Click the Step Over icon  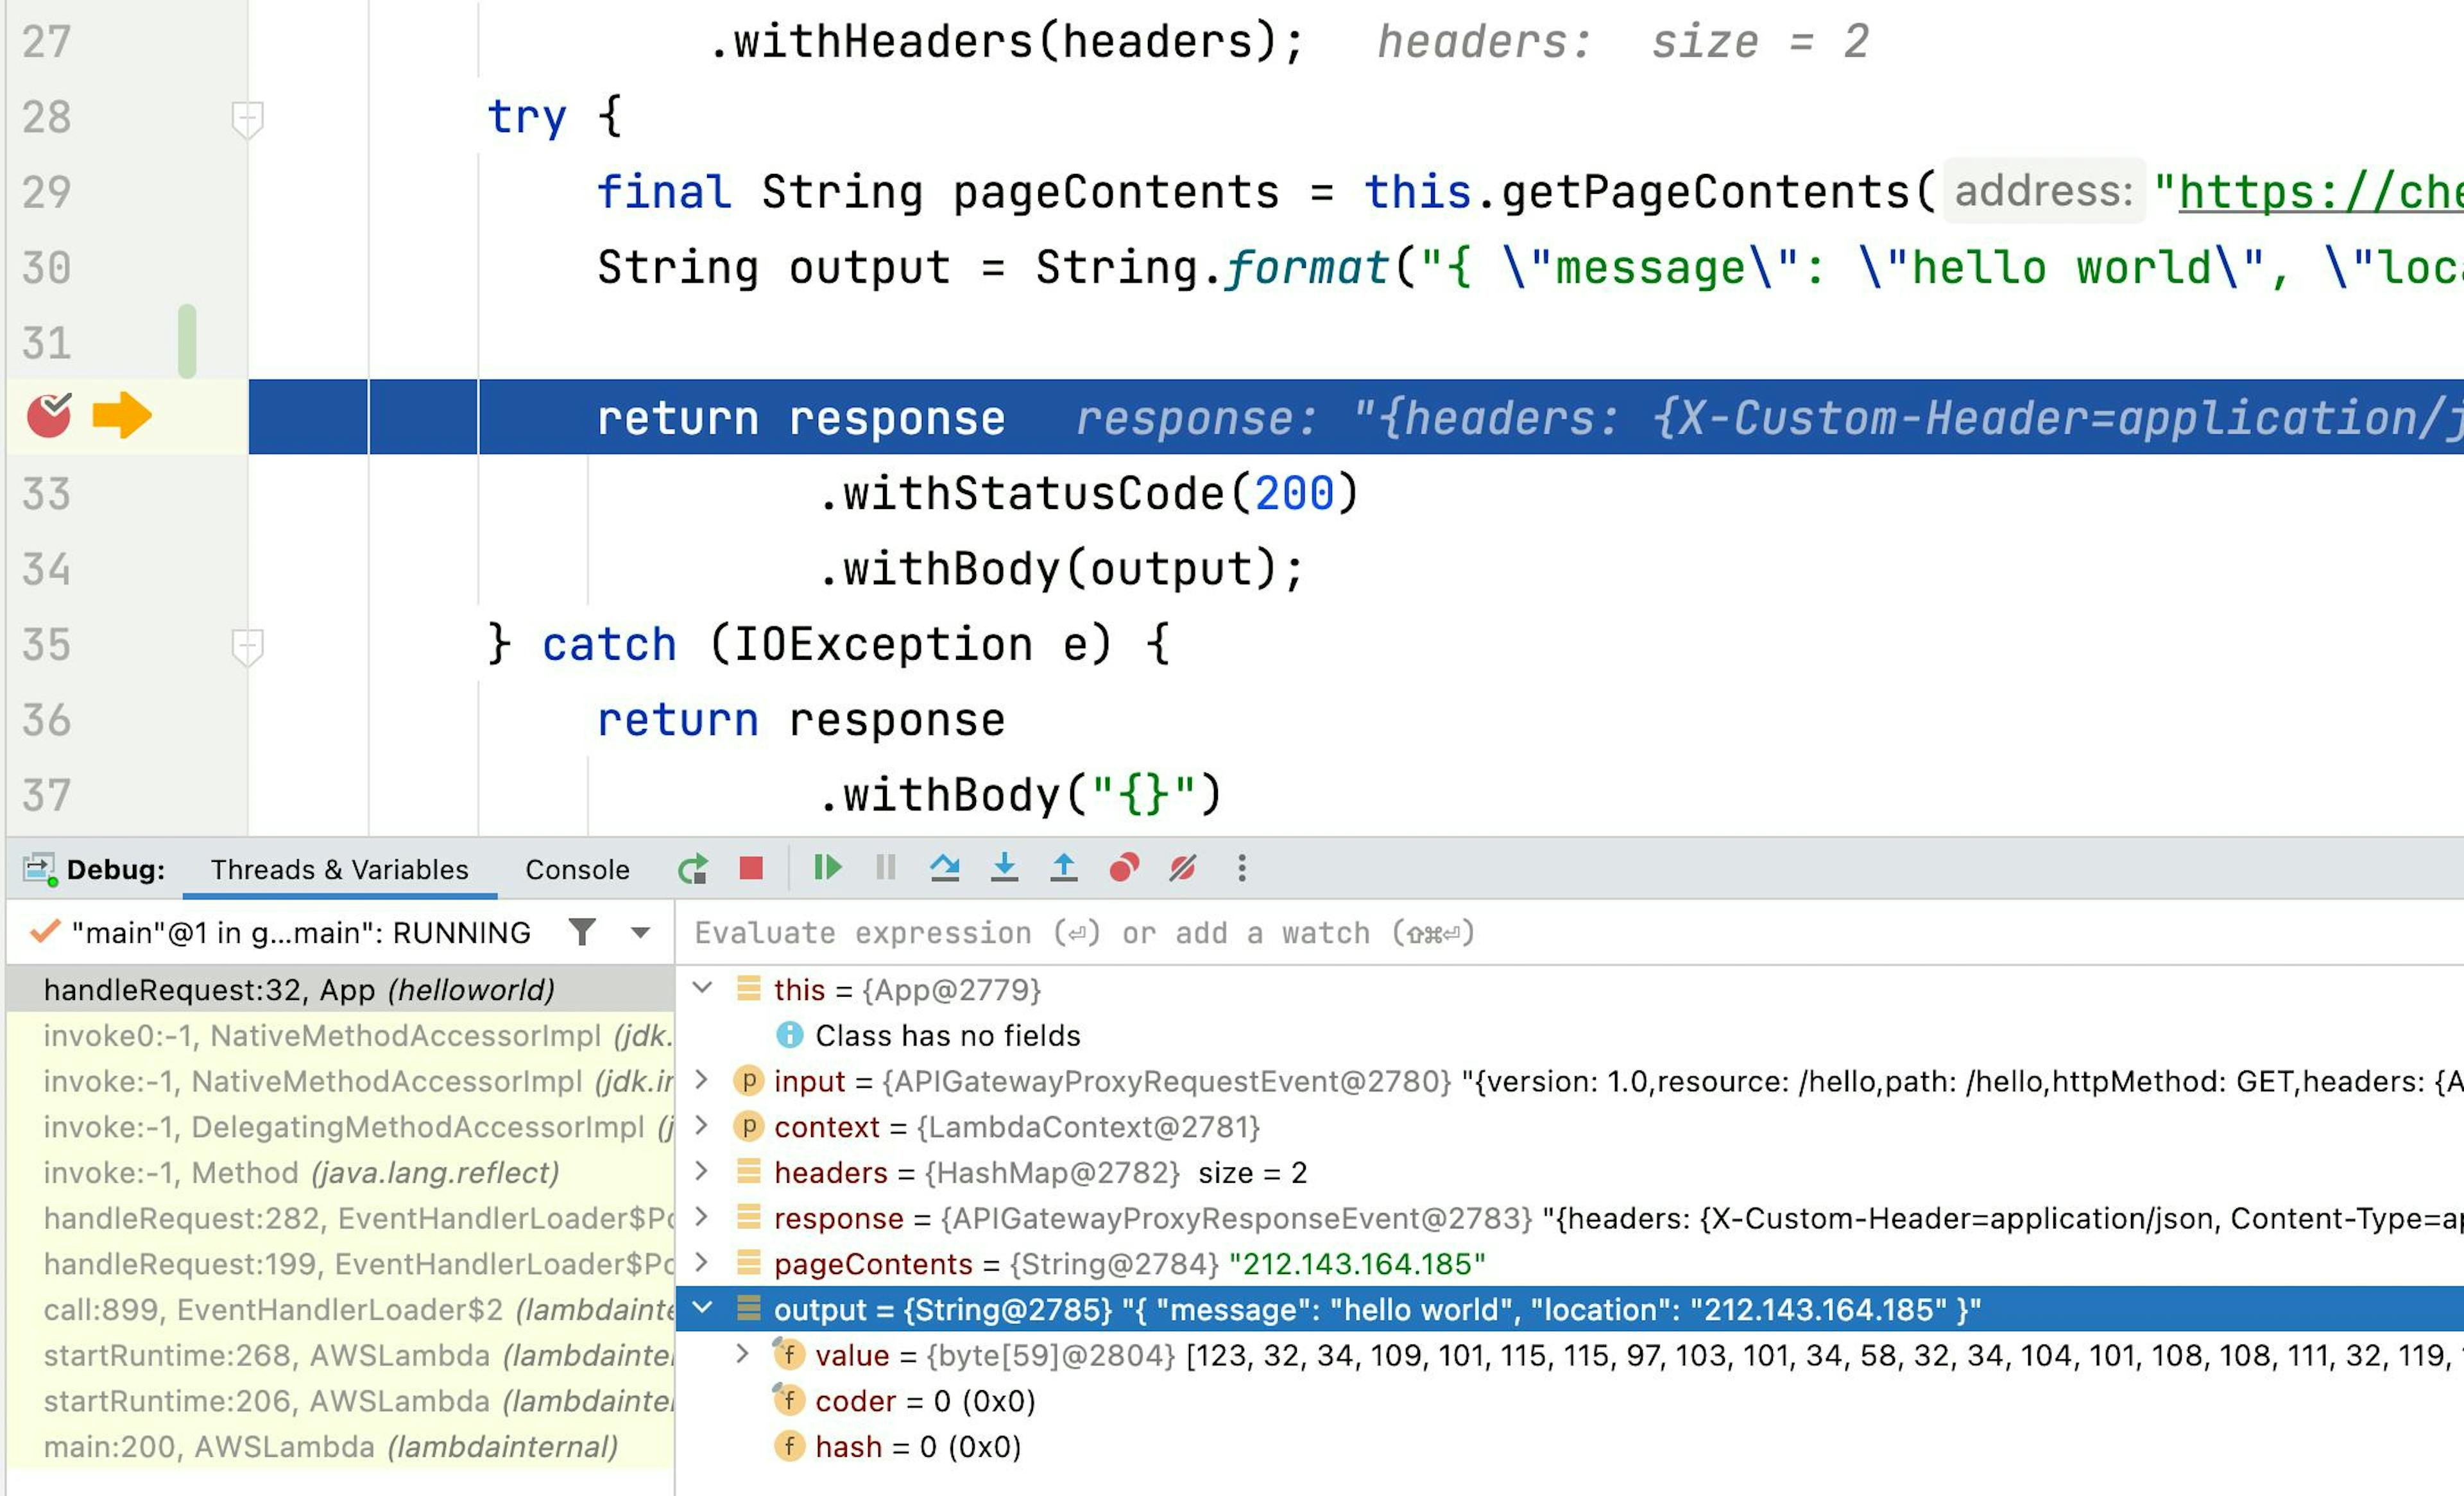pos(944,868)
